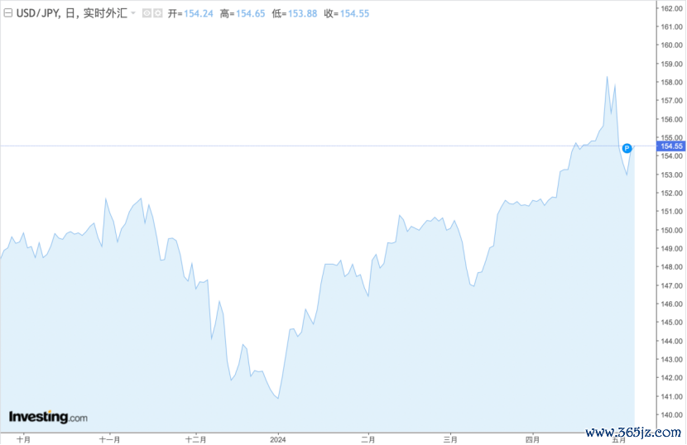Click the Investing.com logo
This screenshot has width=687, height=445.
click(x=48, y=418)
